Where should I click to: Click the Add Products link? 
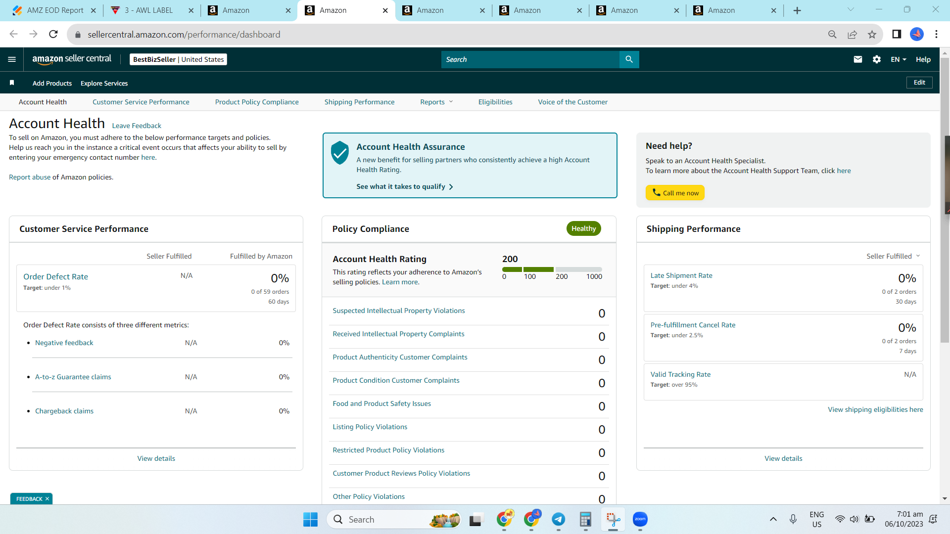tap(52, 83)
